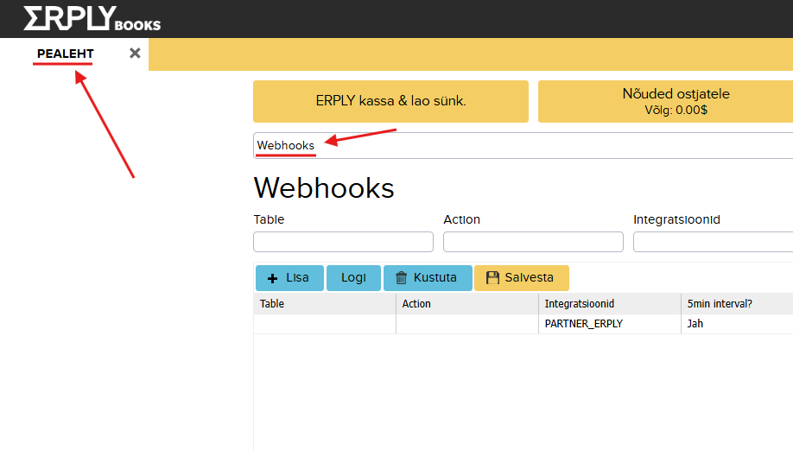Click the ERPLY Books logo
The width and height of the screenshot is (793, 450).
91,18
